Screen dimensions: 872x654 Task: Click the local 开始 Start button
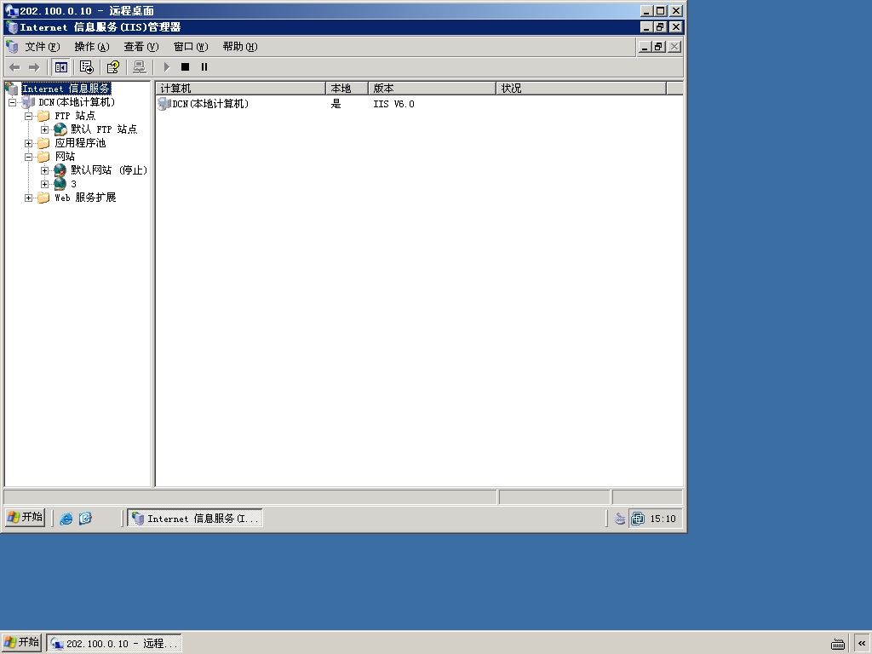point(21,642)
